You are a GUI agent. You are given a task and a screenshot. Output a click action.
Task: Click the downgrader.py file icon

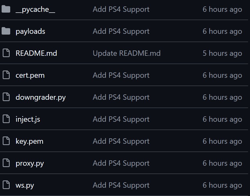click(x=6, y=97)
